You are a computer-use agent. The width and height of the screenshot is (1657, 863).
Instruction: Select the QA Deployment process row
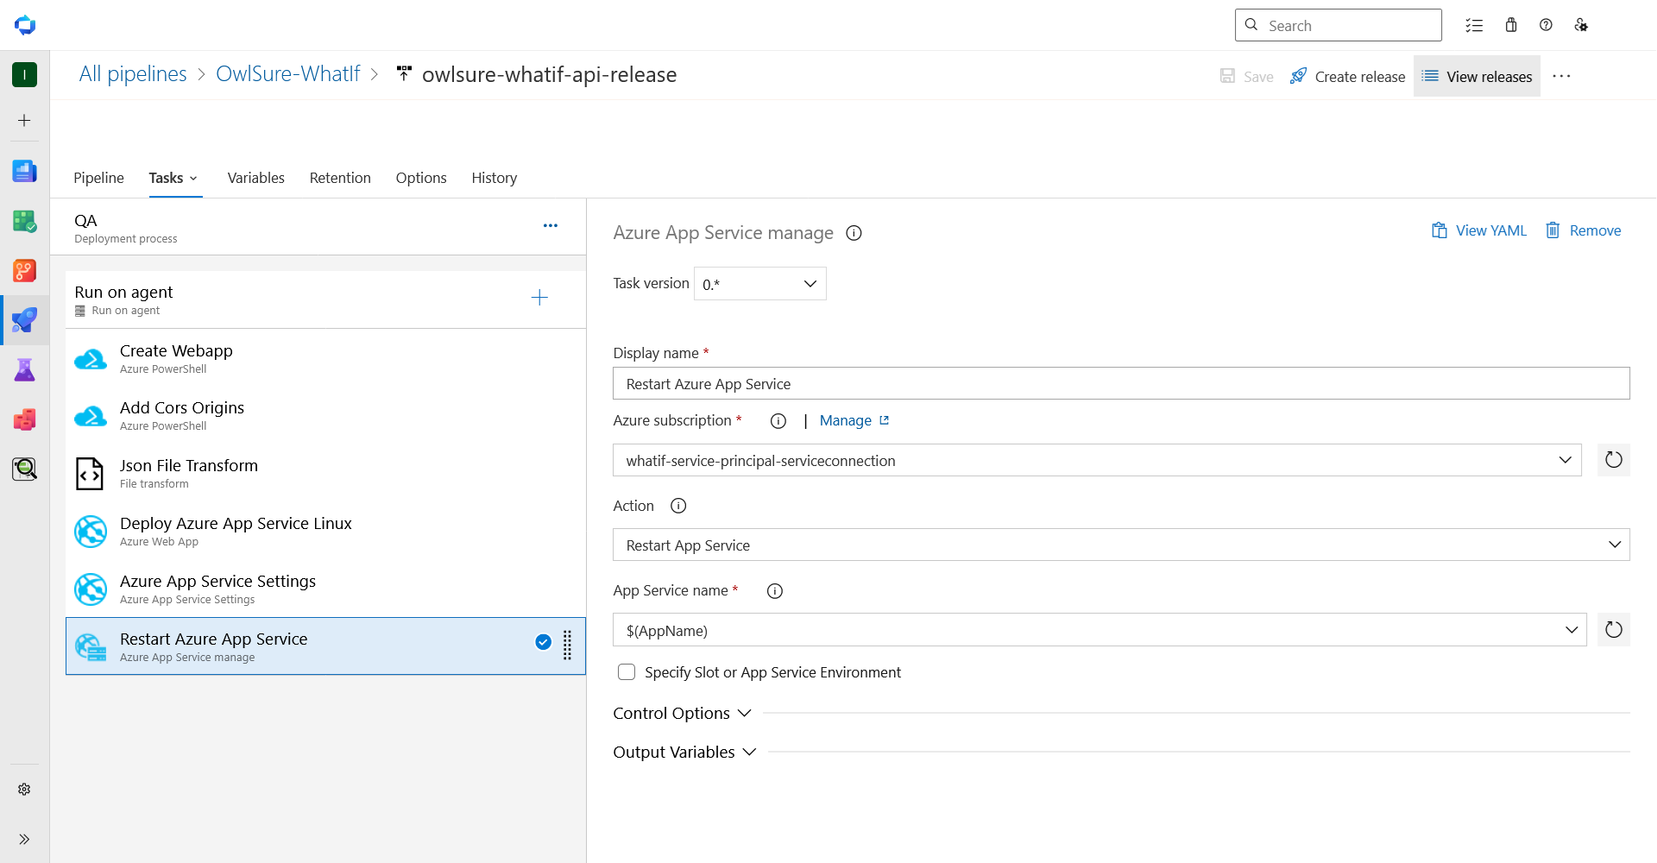pos(318,227)
